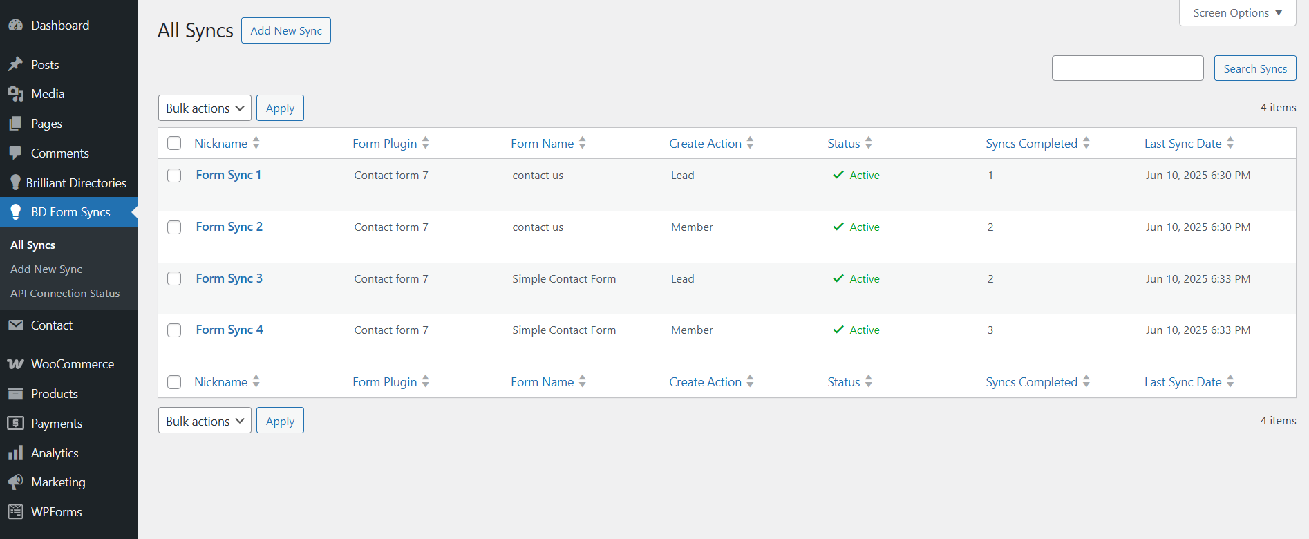Click the Analytics bar chart icon

pyautogui.click(x=15, y=453)
